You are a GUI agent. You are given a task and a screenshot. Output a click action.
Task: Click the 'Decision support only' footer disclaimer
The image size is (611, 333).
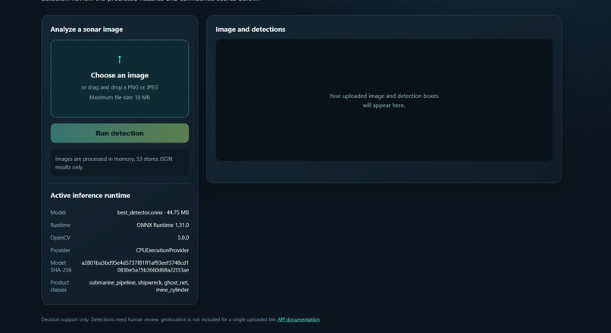[x=158, y=319]
